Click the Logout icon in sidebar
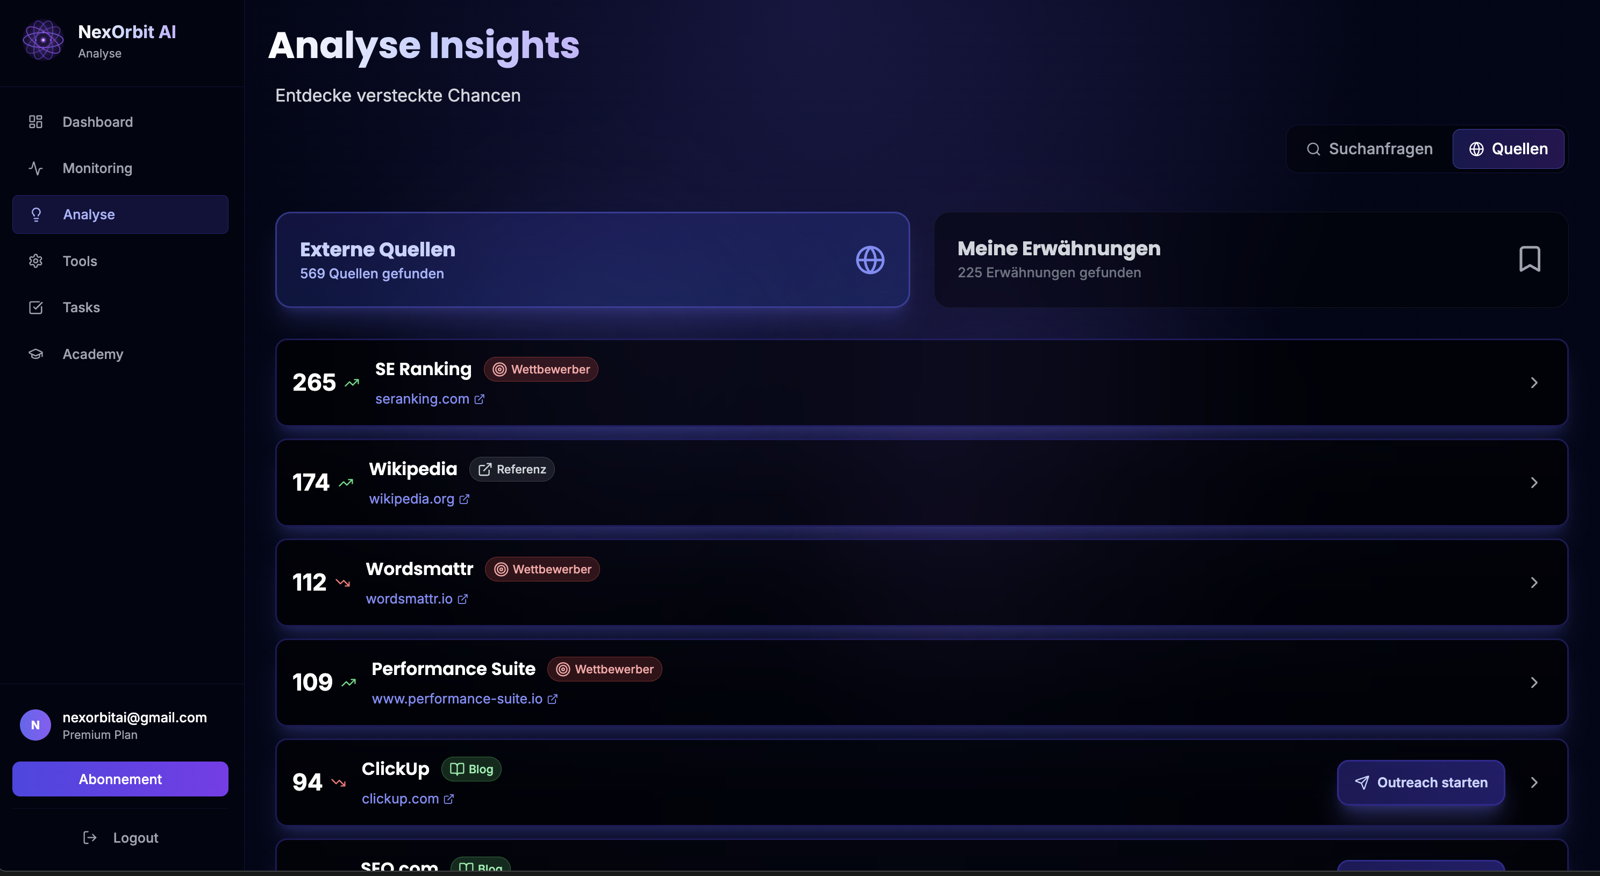Screen dimensions: 1600x876 pos(89,837)
